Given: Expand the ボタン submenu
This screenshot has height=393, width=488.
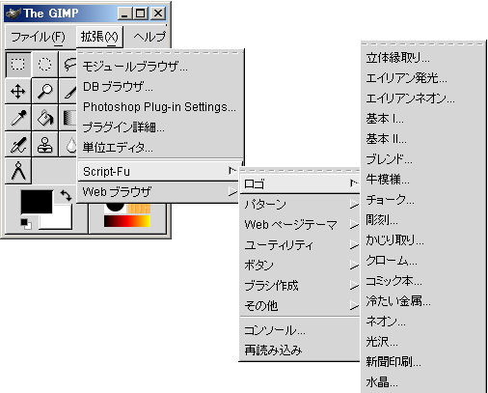Looking at the screenshot, I should [x=300, y=265].
